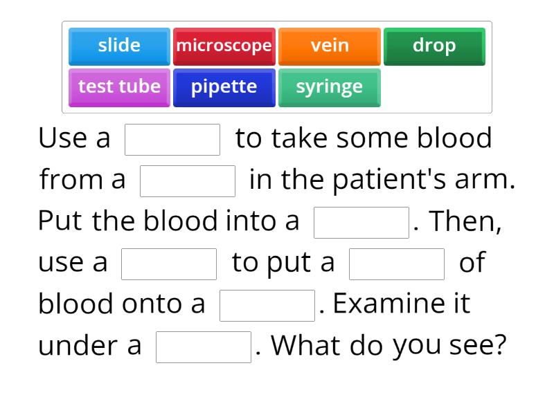This screenshot has height=415, width=554.
Task: Click the "drop" answer tile
Action: point(435,46)
